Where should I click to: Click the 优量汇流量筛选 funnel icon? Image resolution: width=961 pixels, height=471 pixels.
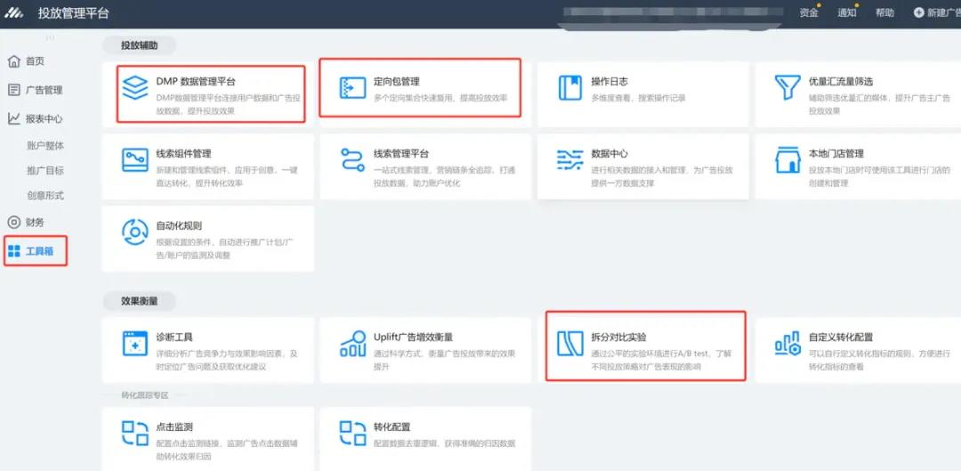(787, 87)
